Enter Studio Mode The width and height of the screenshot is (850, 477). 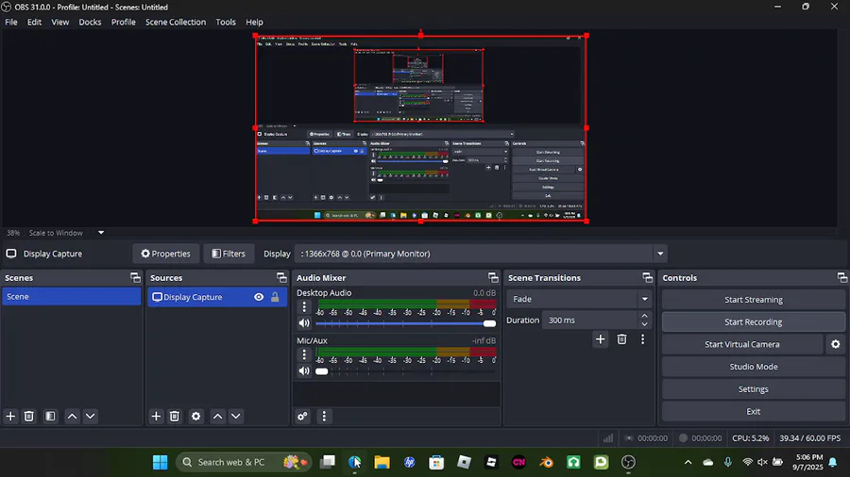(x=754, y=367)
